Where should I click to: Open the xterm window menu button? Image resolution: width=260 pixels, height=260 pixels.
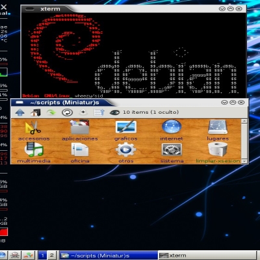pos(30,9)
